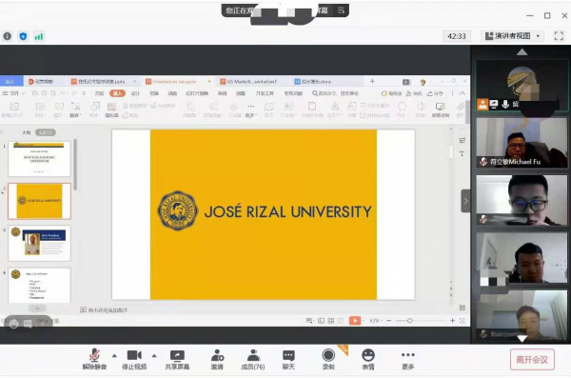Switch to normal view icon in status bar
The image size is (571, 378).
click(321, 321)
